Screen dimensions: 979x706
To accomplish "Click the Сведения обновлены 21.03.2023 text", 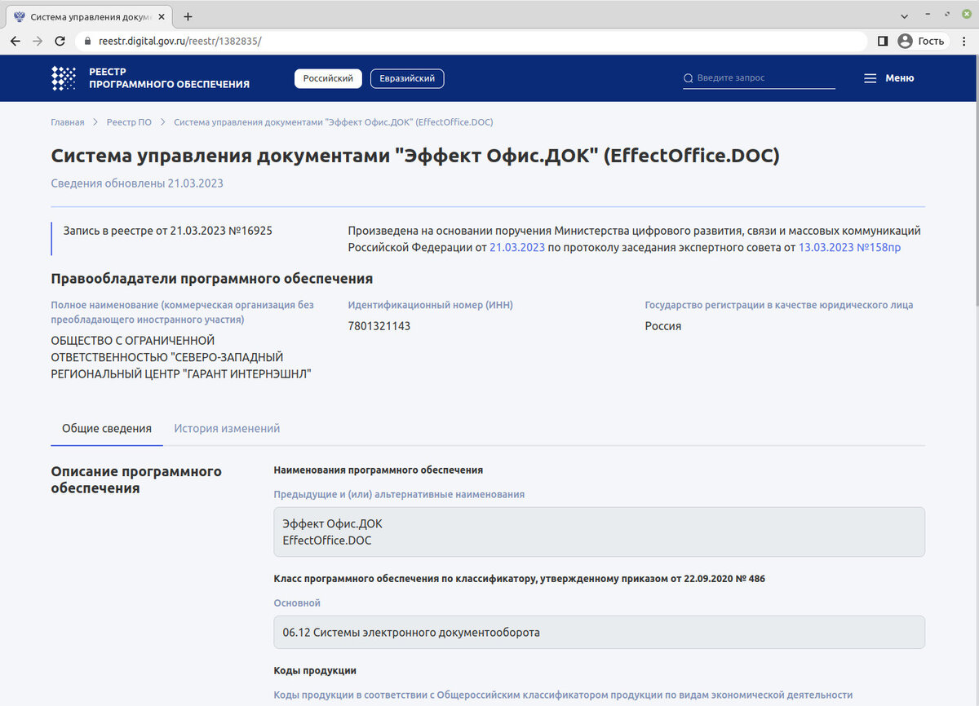I will [x=137, y=183].
